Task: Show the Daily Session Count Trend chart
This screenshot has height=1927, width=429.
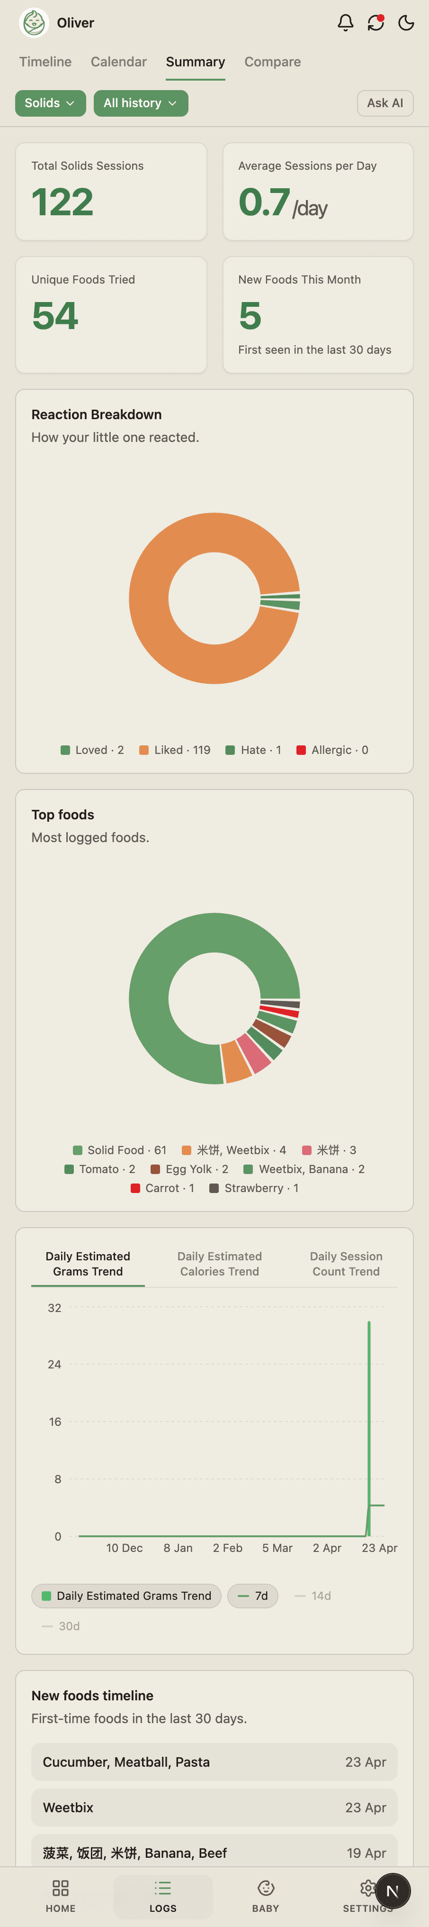Action: (x=345, y=1264)
